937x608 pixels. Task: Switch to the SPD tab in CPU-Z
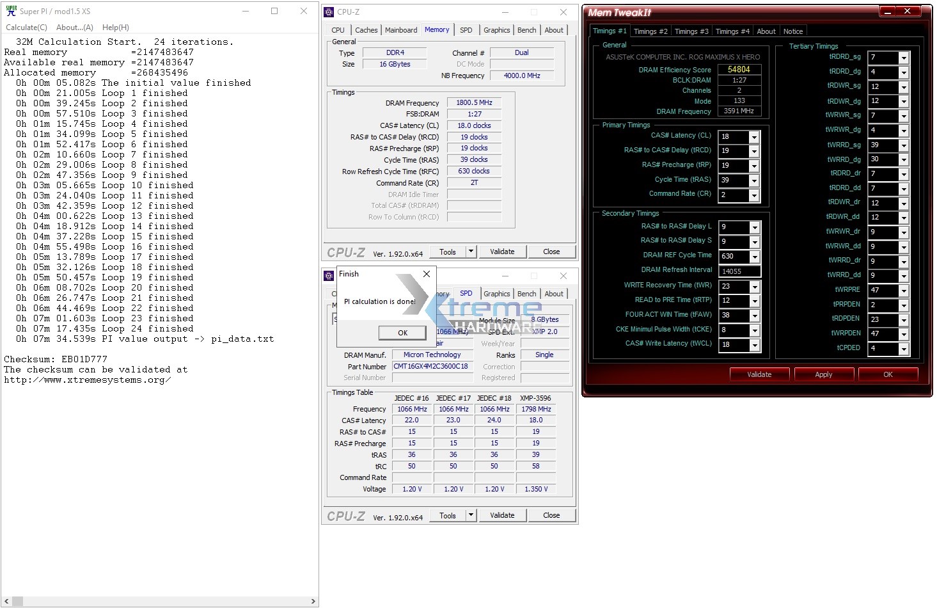pyautogui.click(x=466, y=29)
